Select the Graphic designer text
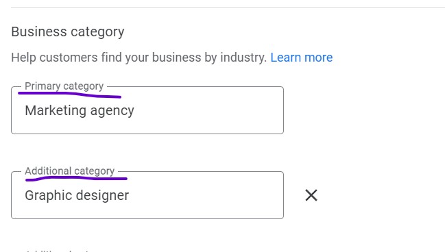This screenshot has height=252, width=445. pyautogui.click(x=77, y=196)
